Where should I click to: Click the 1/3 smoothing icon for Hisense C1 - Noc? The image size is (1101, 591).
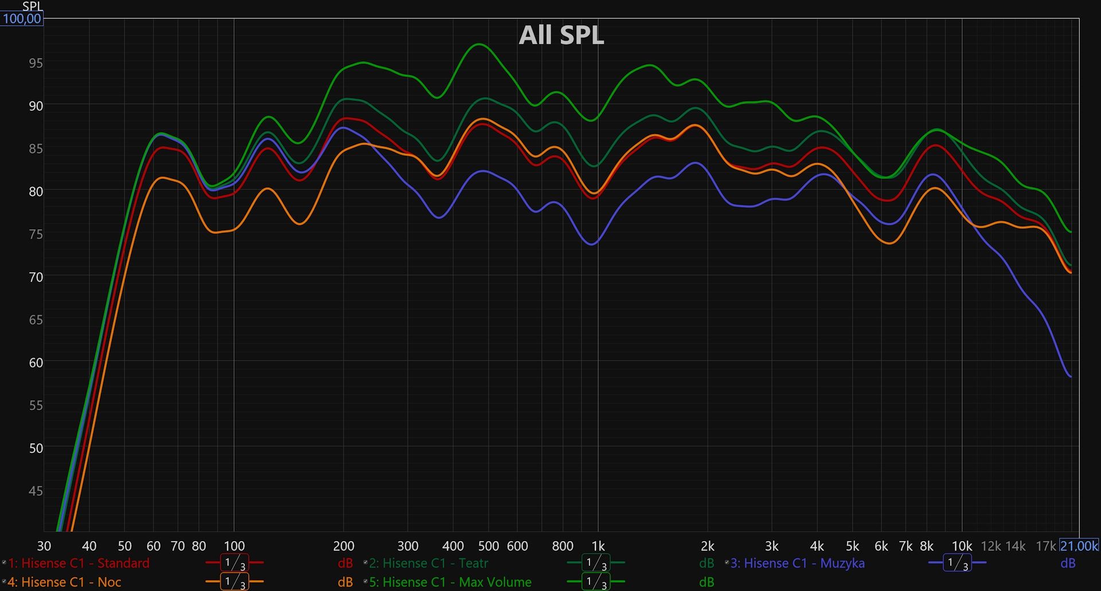coord(235,582)
